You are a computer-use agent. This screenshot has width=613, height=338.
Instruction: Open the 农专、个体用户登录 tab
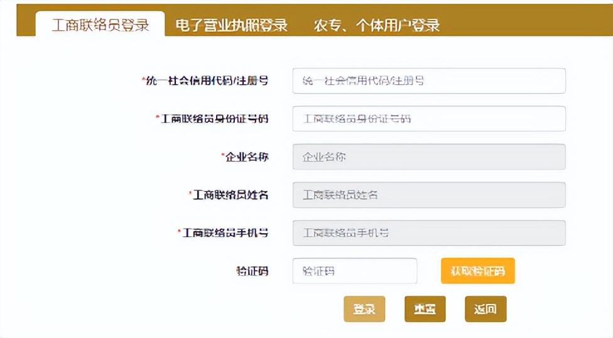376,25
